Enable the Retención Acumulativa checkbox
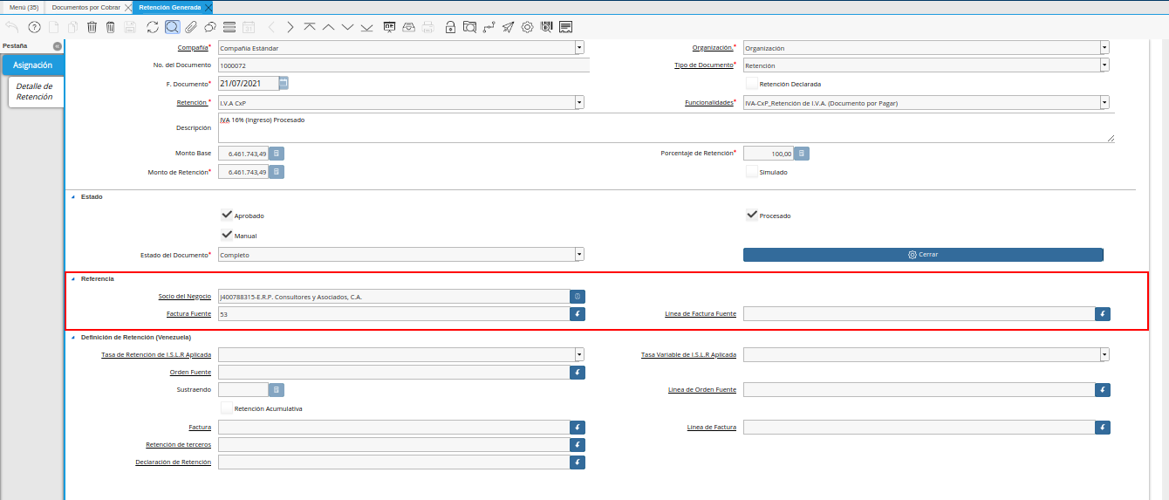 (227, 408)
